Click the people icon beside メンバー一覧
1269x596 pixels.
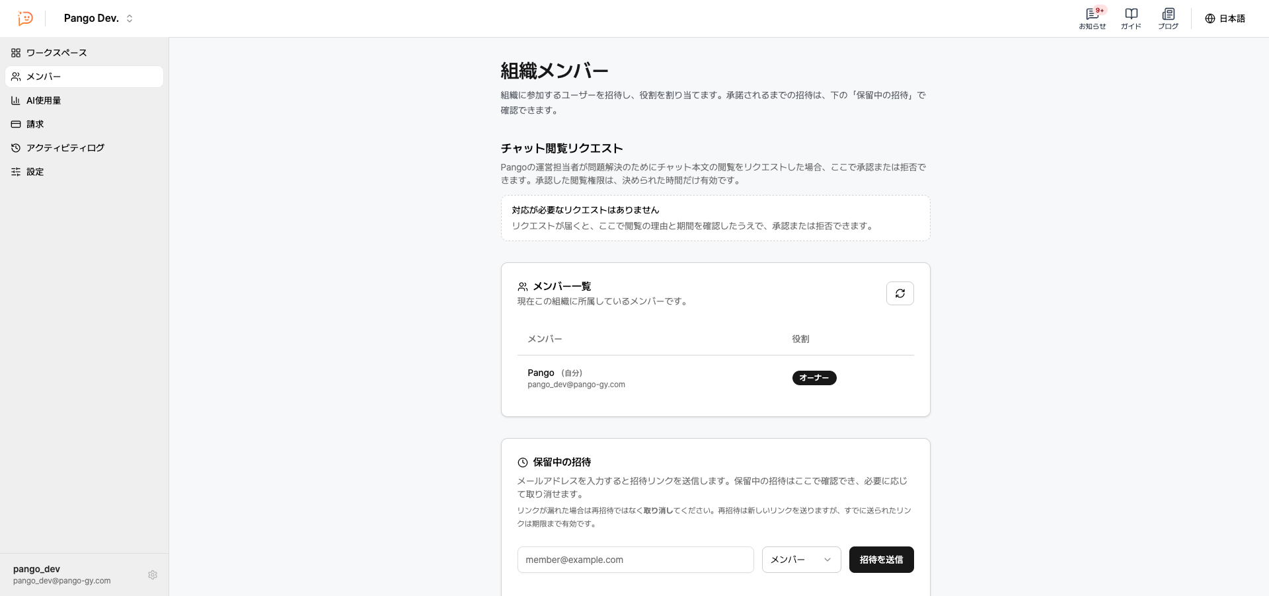(x=523, y=287)
